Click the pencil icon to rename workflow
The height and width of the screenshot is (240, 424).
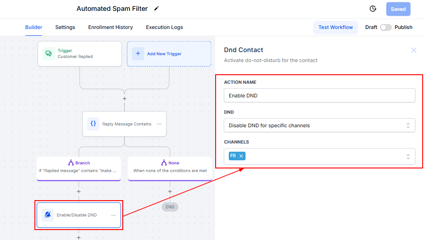pyautogui.click(x=157, y=9)
